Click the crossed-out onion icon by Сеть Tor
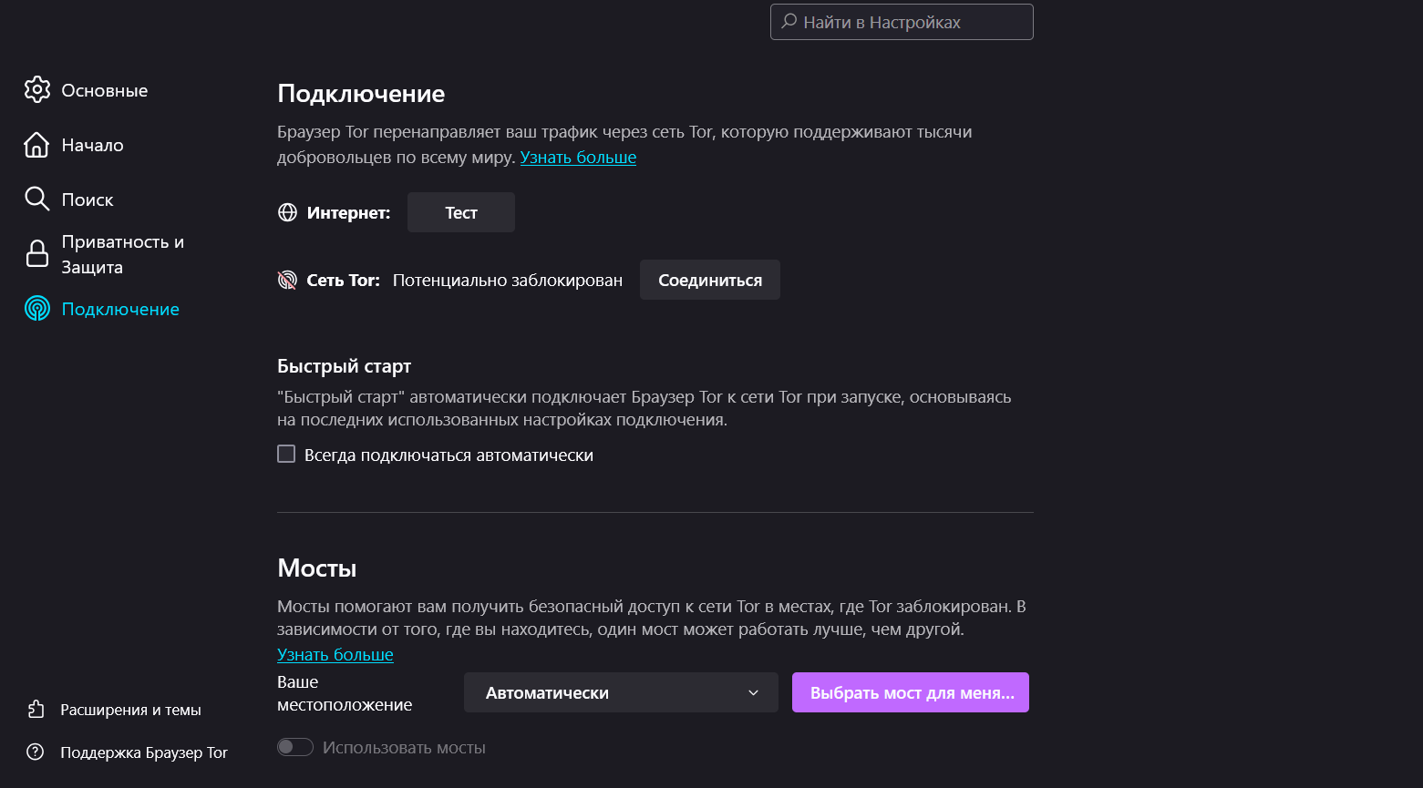This screenshot has width=1423, height=788. [287, 280]
